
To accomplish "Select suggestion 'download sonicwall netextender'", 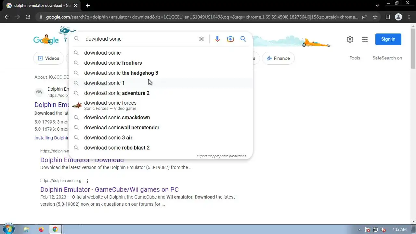I will tap(161, 127).
